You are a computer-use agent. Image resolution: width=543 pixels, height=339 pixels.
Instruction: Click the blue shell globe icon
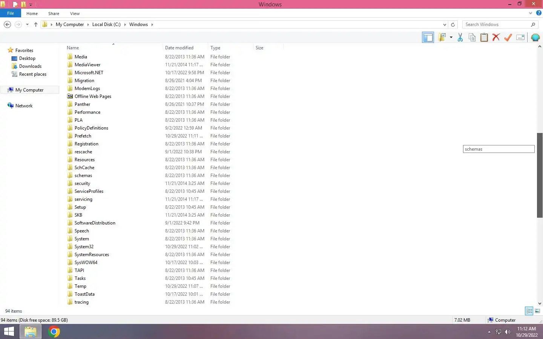[x=535, y=37]
